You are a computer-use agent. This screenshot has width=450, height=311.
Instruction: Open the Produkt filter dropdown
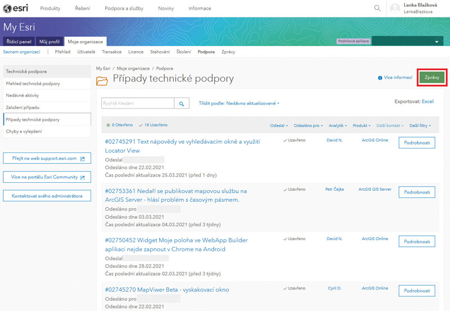[x=362, y=125]
